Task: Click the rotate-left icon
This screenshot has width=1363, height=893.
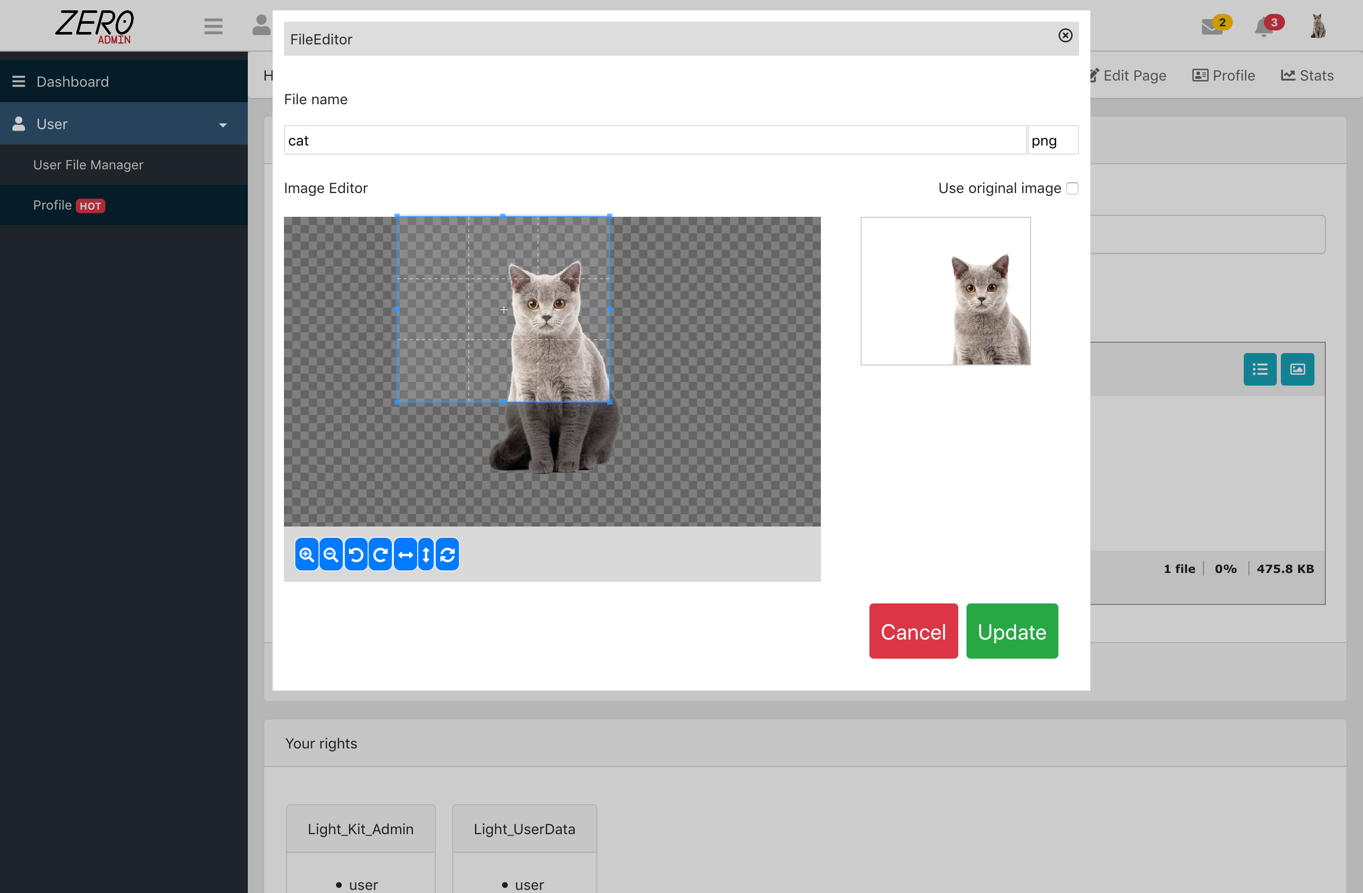Action: (357, 555)
